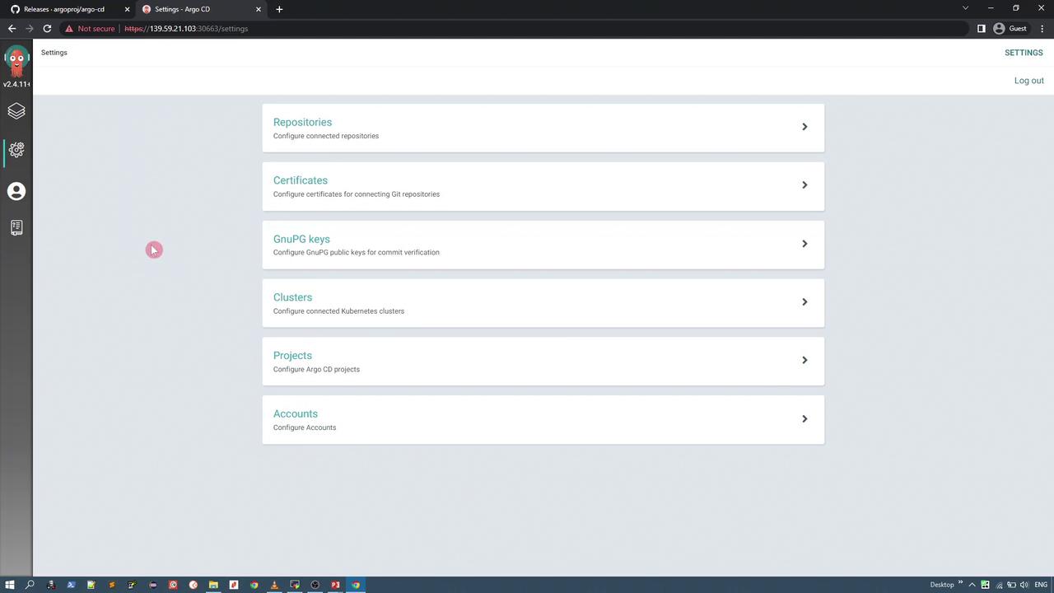Open Notepad++ from the taskbar

click(x=91, y=585)
